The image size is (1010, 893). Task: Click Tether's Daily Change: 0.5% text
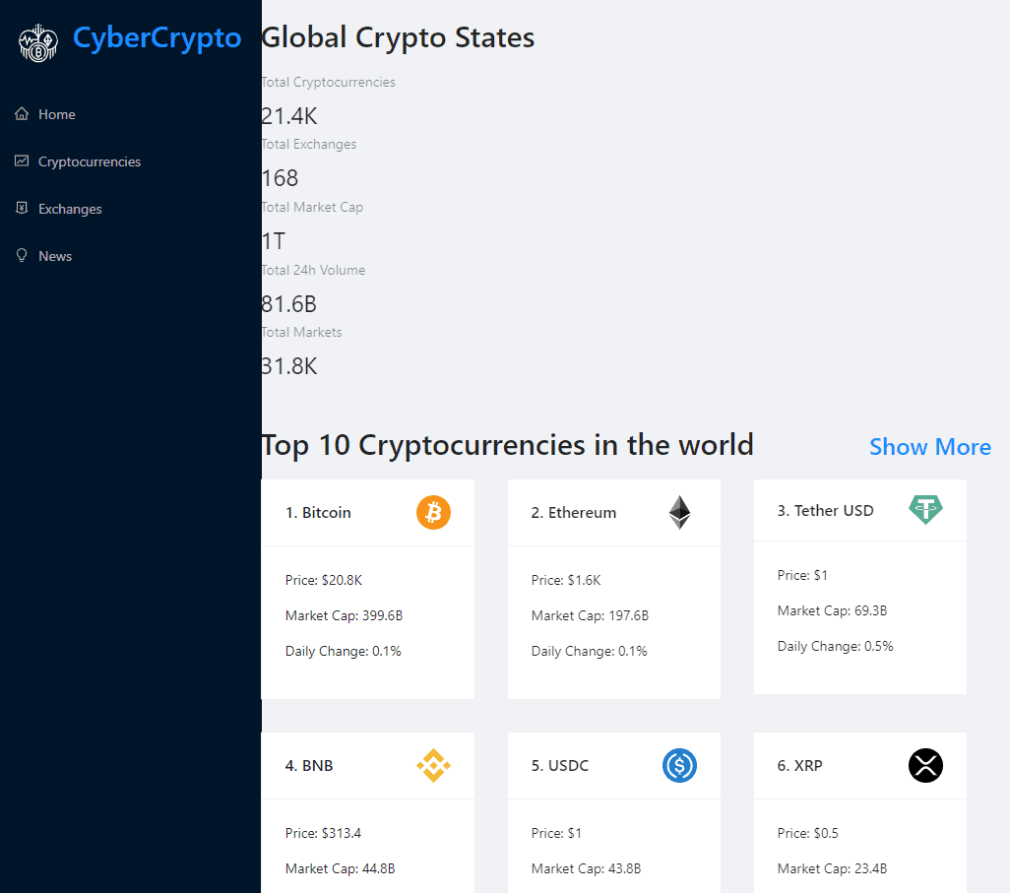point(836,646)
